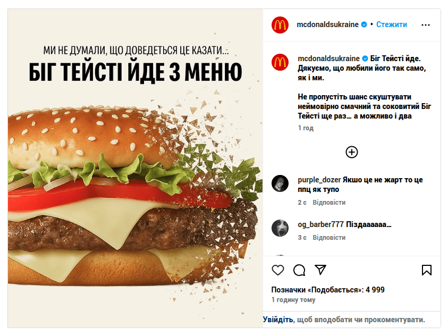View likes count 4 999
448x335 pixels.
point(328,290)
